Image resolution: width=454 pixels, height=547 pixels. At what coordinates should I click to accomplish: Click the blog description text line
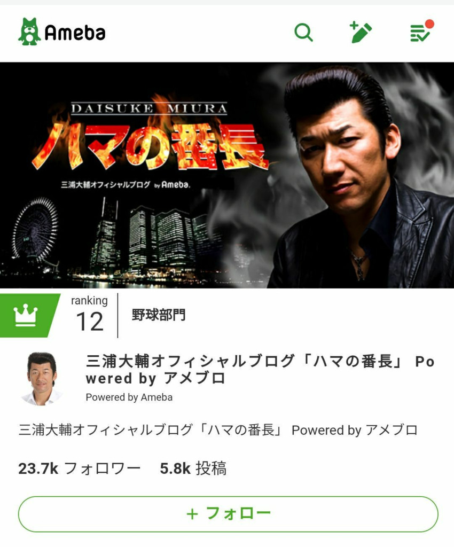point(218,430)
